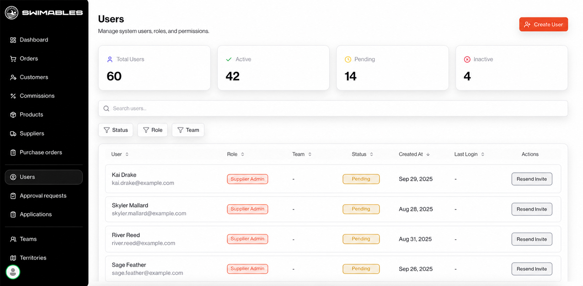
Task: Open the Suppliers truck icon
Action: (x=13, y=133)
